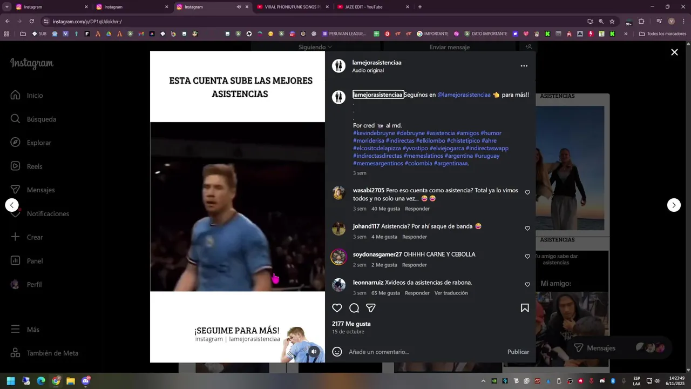Reply to johand117's comment
Screen dimensions: 691x389
tap(415, 237)
